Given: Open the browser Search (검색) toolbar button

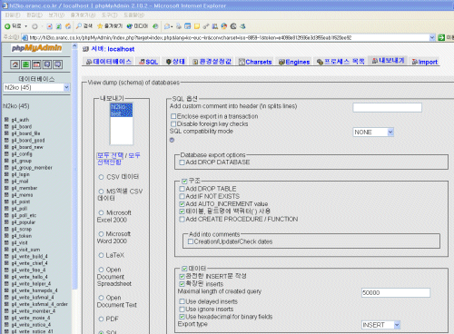Looking at the screenshot, I should (84, 26).
